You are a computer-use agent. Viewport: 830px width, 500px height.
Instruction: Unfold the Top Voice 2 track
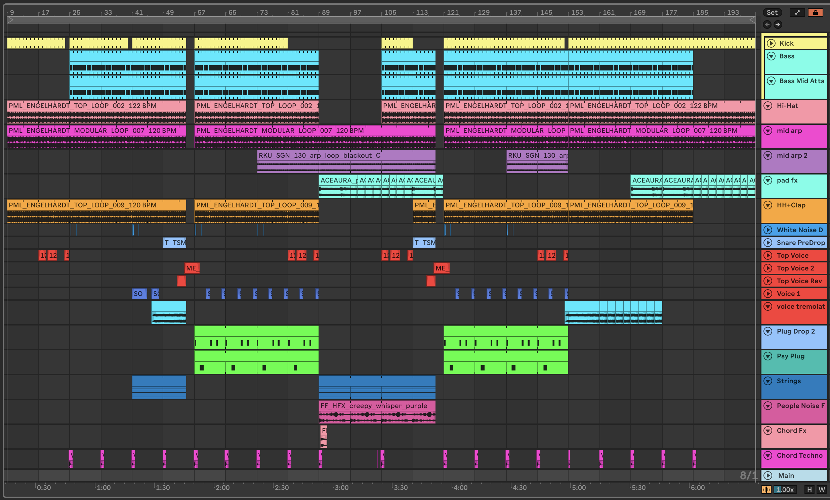click(x=768, y=268)
